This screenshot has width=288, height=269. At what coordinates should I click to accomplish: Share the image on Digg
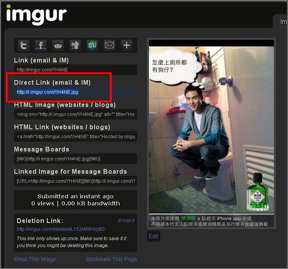click(x=75, y=45)
